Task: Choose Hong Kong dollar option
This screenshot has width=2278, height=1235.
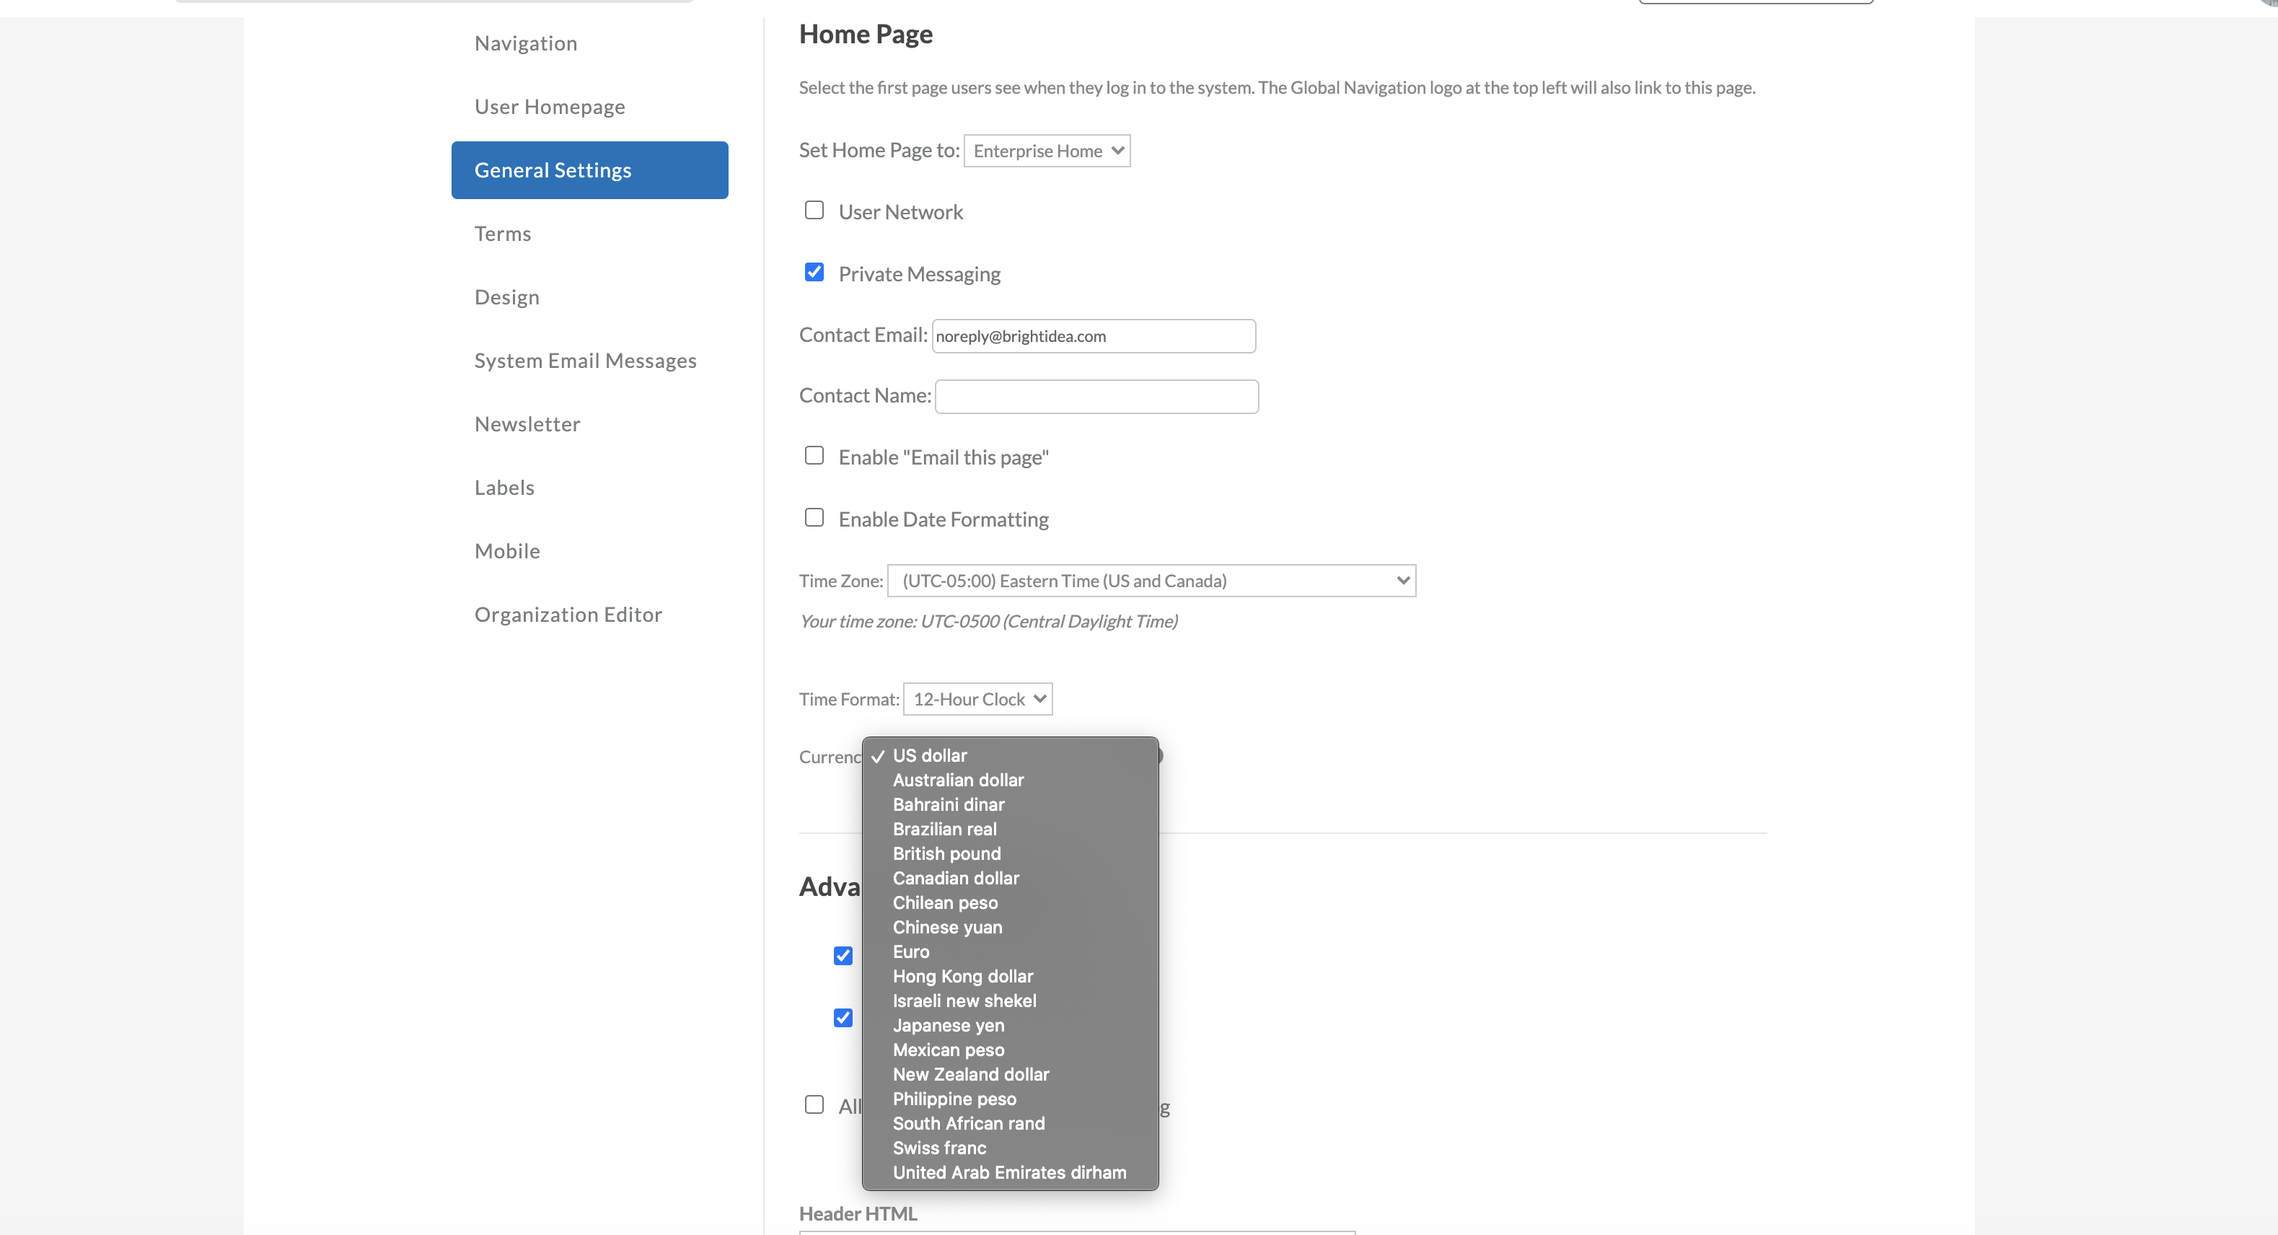Action: pos(1010,976)
